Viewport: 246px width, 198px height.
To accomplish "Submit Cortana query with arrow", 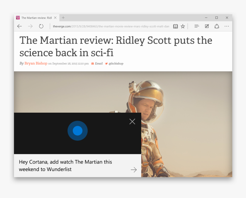I will tap(134, 170).
